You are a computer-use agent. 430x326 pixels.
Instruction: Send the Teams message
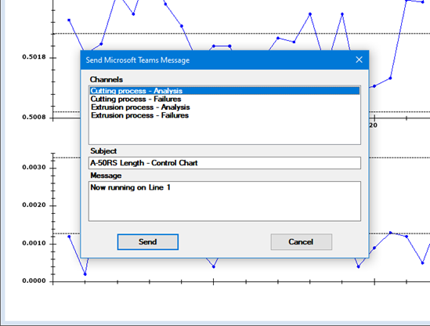[x=148, y=241]
